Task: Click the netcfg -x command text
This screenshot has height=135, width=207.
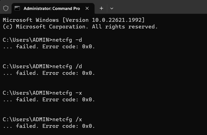Action: [x=67, y=93]
